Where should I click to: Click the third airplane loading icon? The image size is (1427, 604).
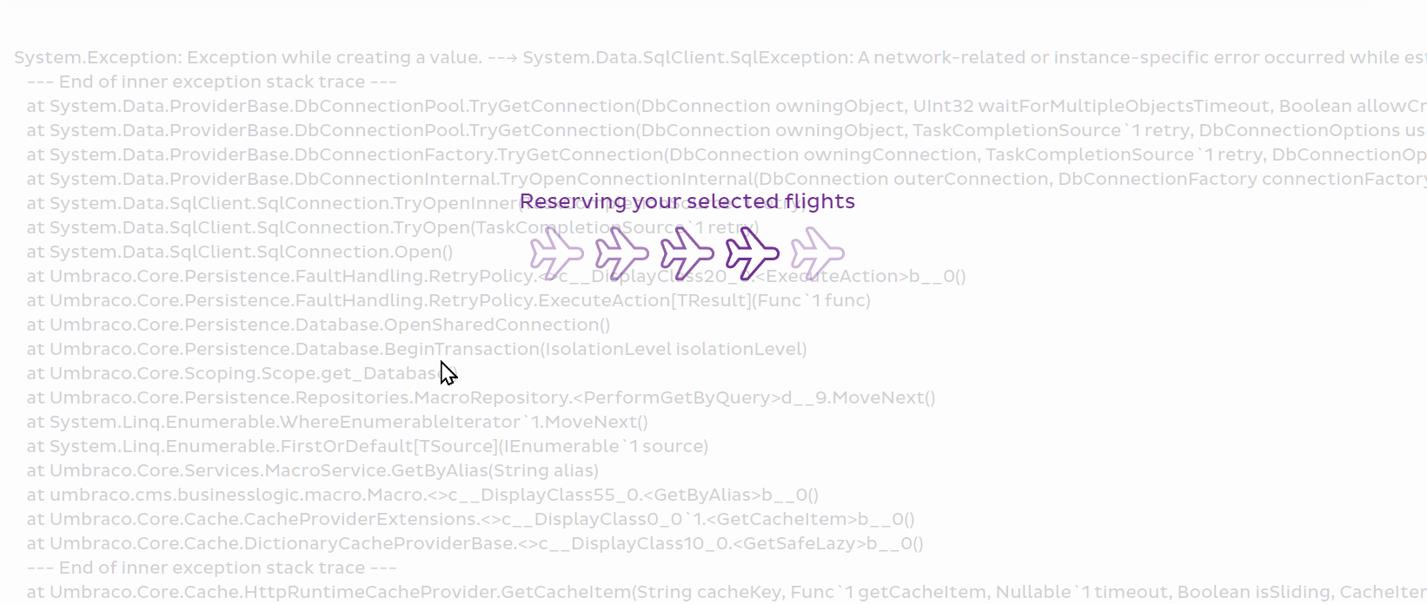[x=687, y=253]
